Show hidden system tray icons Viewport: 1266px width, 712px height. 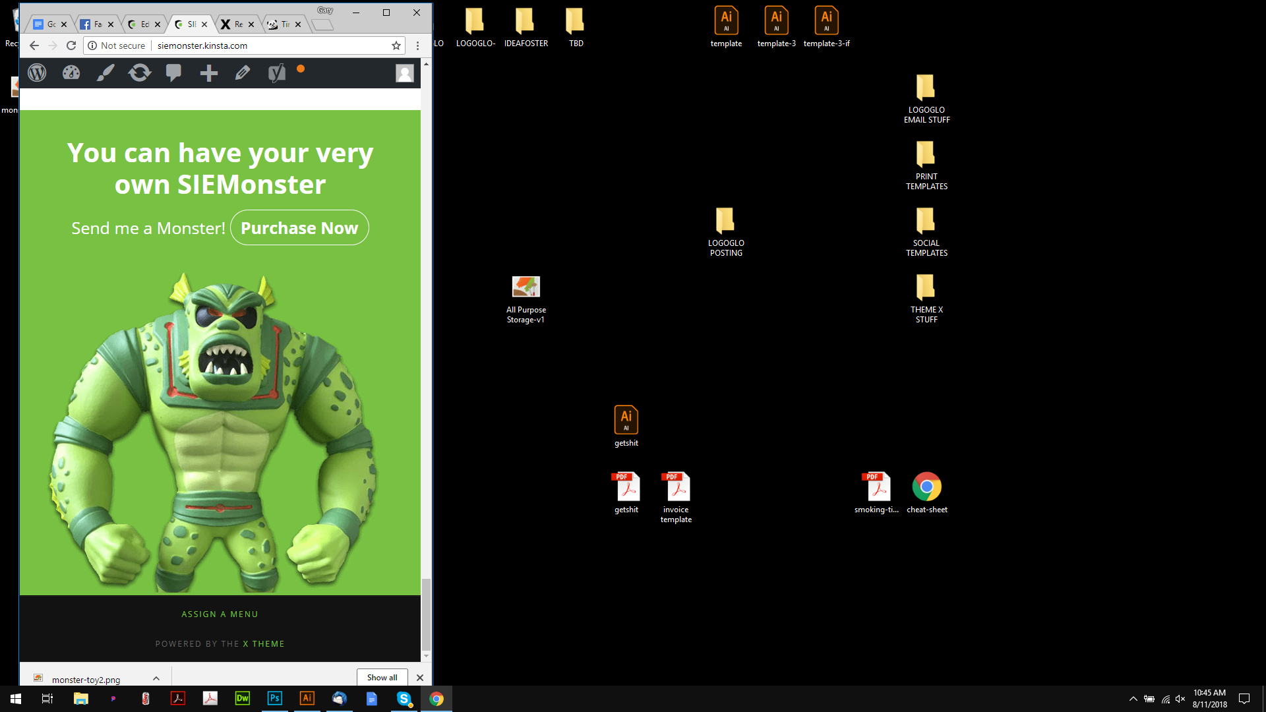1133,699
